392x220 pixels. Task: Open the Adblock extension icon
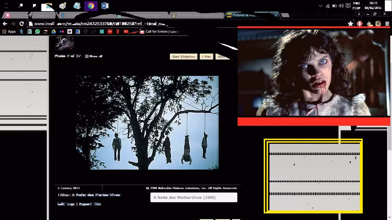tap(360, 24)
